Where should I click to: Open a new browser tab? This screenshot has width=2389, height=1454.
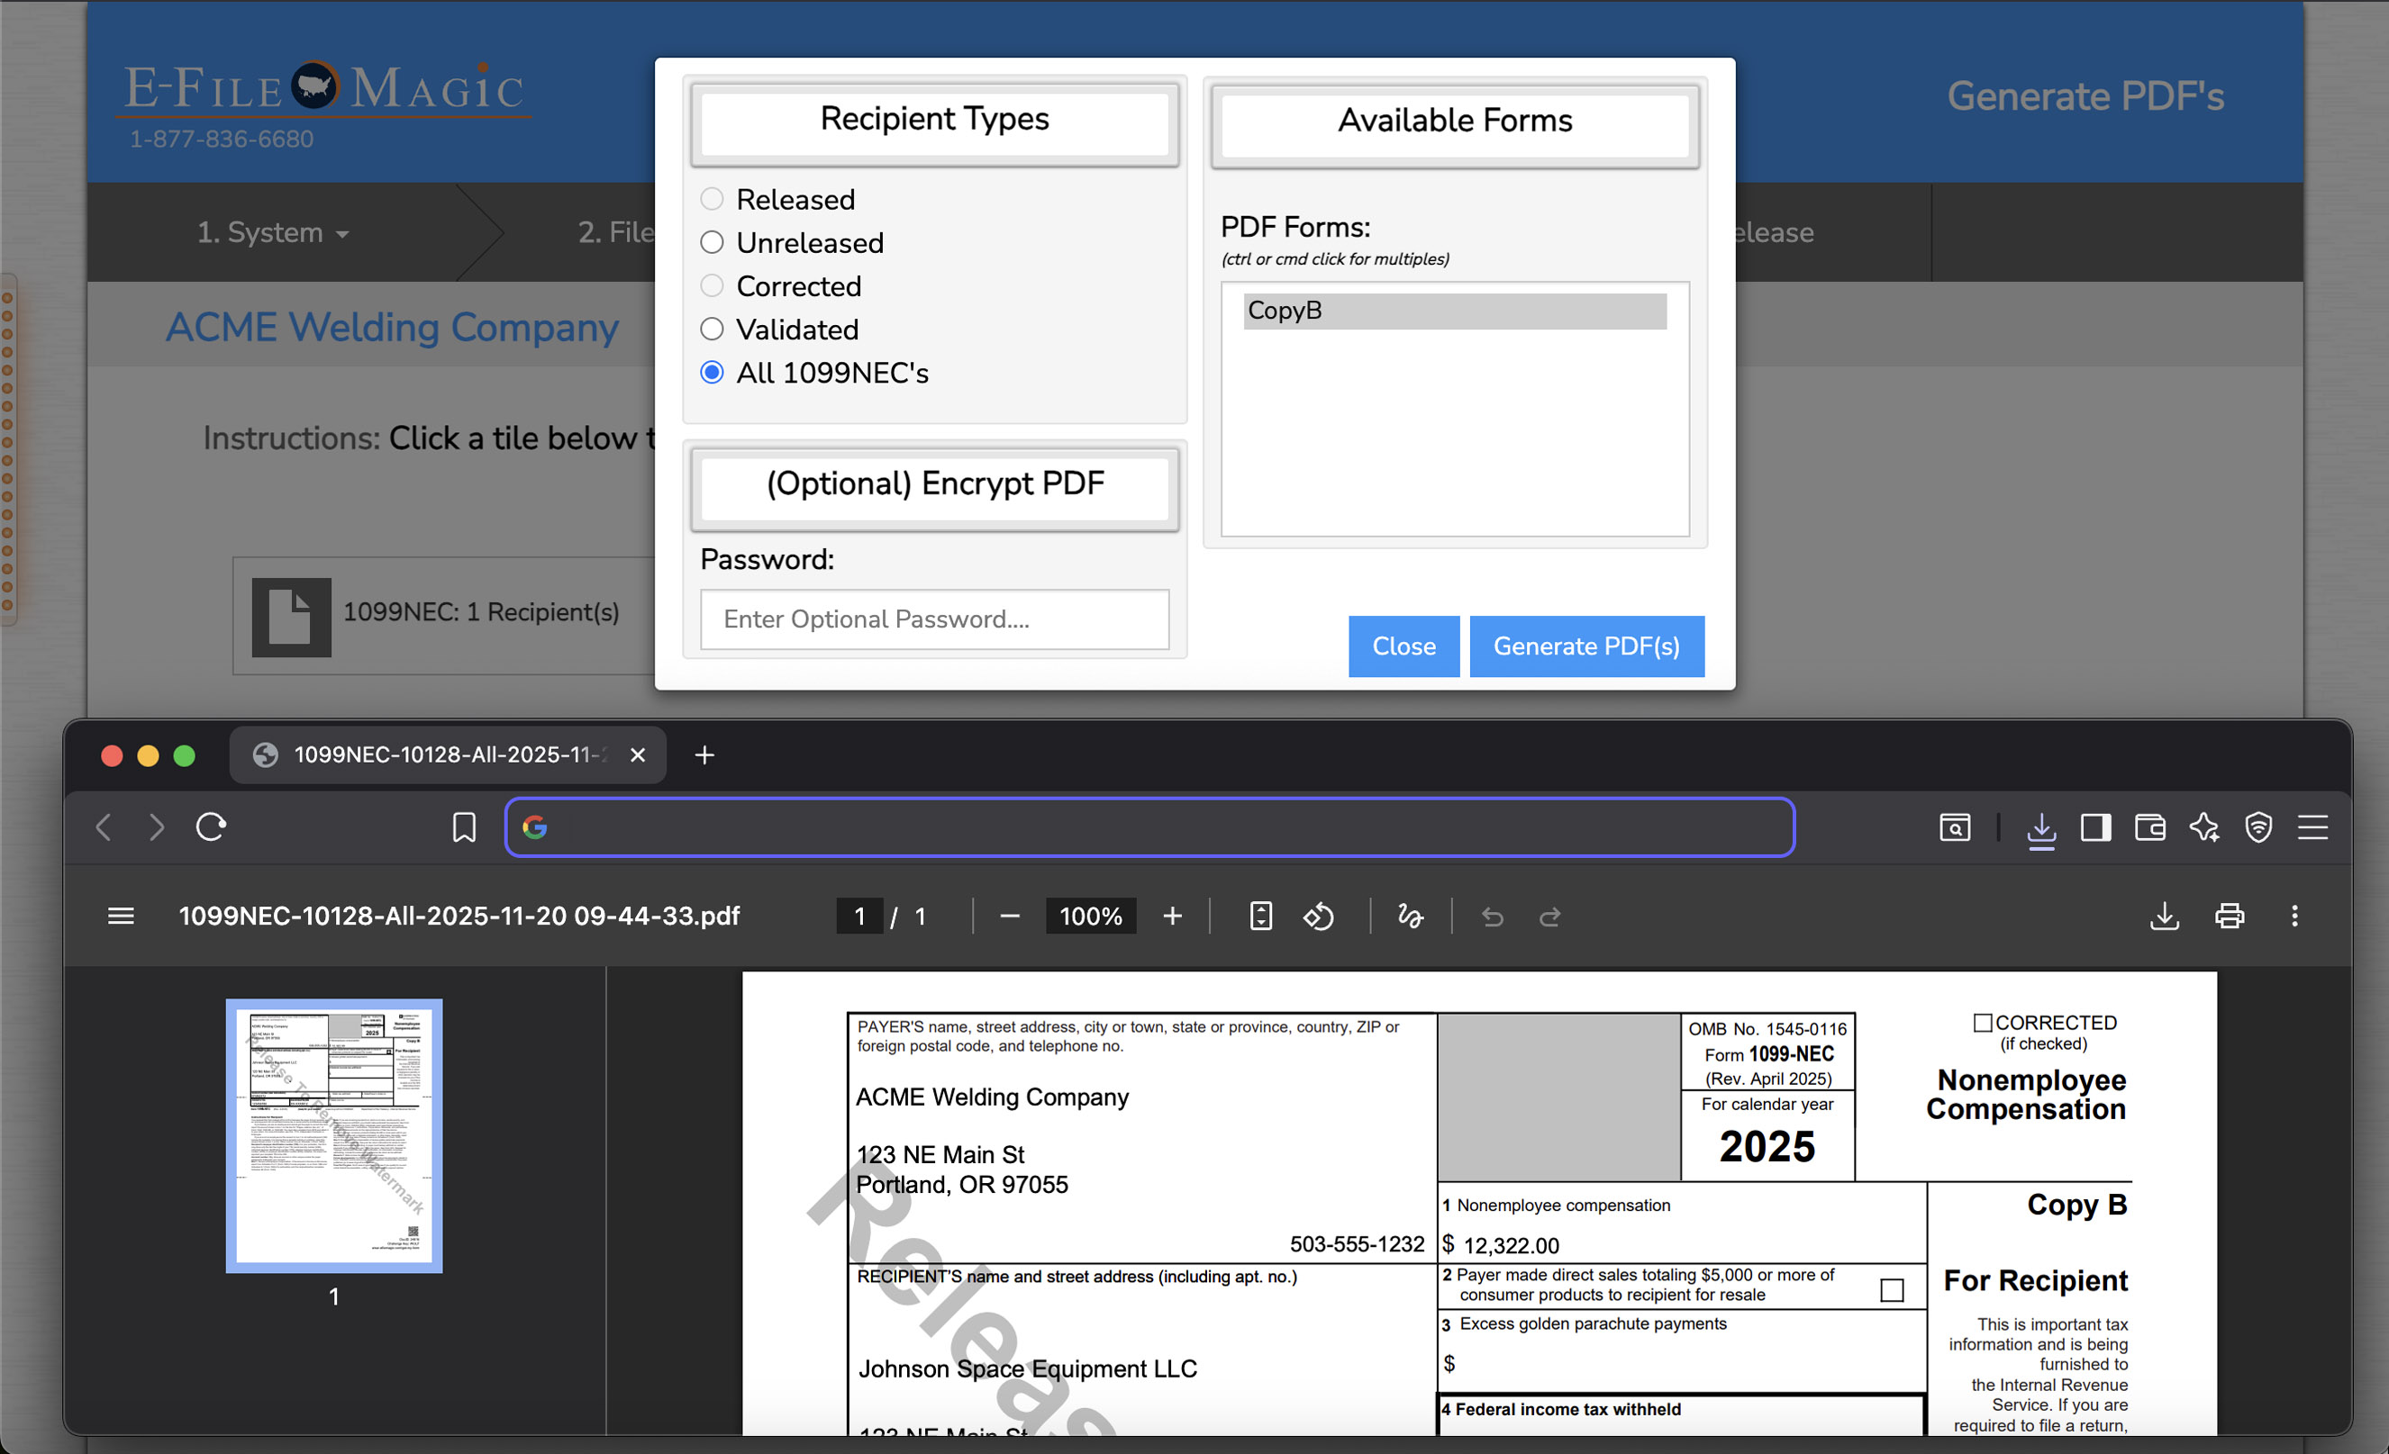(704, 754)
